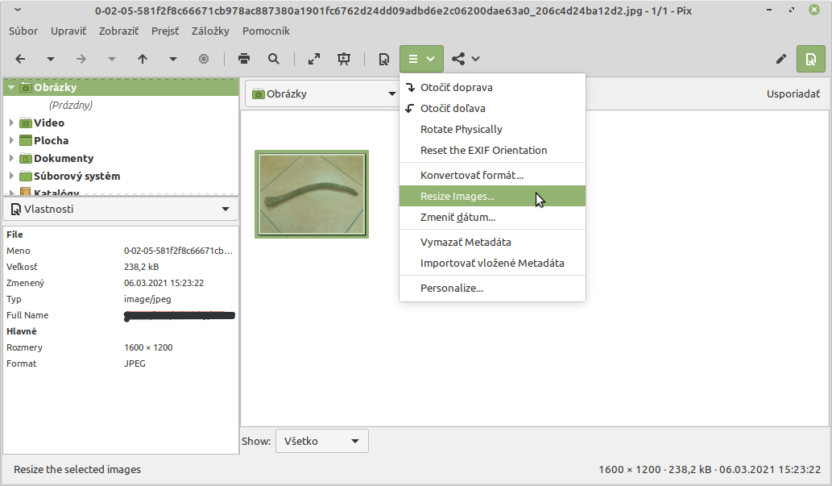832x486 pixels.
Task: Open the Vlastnosti panel dropdown
Action: coord(225,210)
